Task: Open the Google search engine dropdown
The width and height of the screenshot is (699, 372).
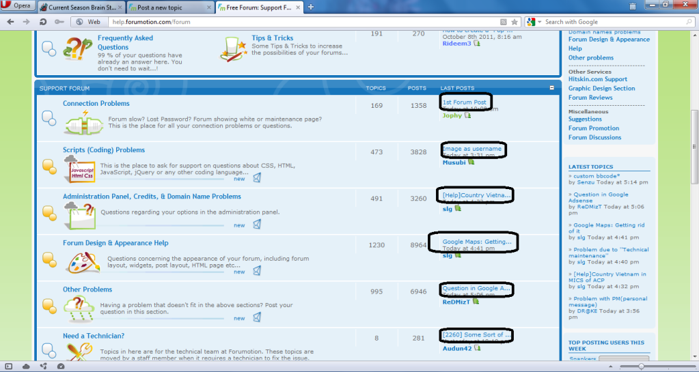Action: [534, 22]
